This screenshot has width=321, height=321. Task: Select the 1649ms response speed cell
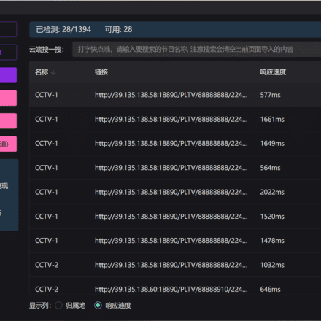(x=272, y=144)
